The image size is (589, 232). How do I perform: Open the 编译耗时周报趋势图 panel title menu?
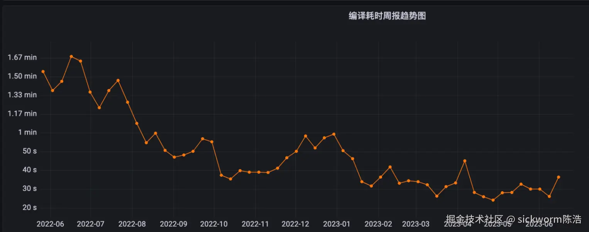[x=387, y=16]
